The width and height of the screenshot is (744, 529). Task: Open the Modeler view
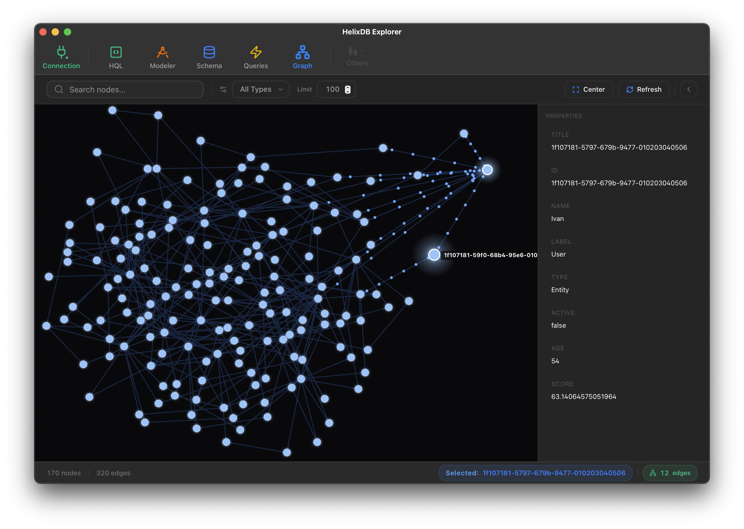[162, 57]
